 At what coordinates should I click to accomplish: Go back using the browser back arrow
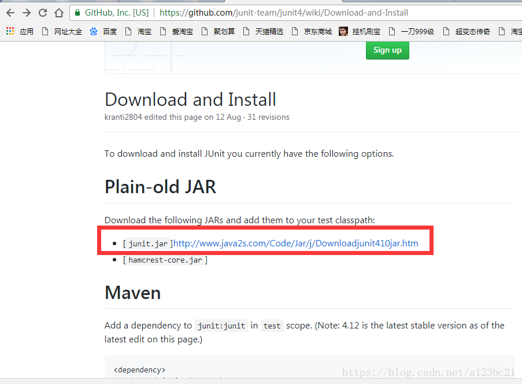pos(10,13)
